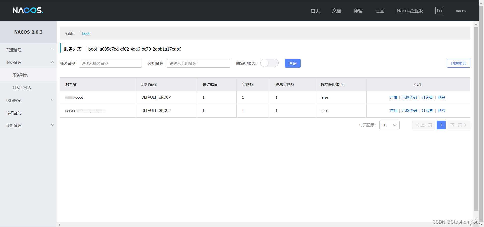Go to 首页 in the top navigation
484x227 pixels.
[315, 11]
